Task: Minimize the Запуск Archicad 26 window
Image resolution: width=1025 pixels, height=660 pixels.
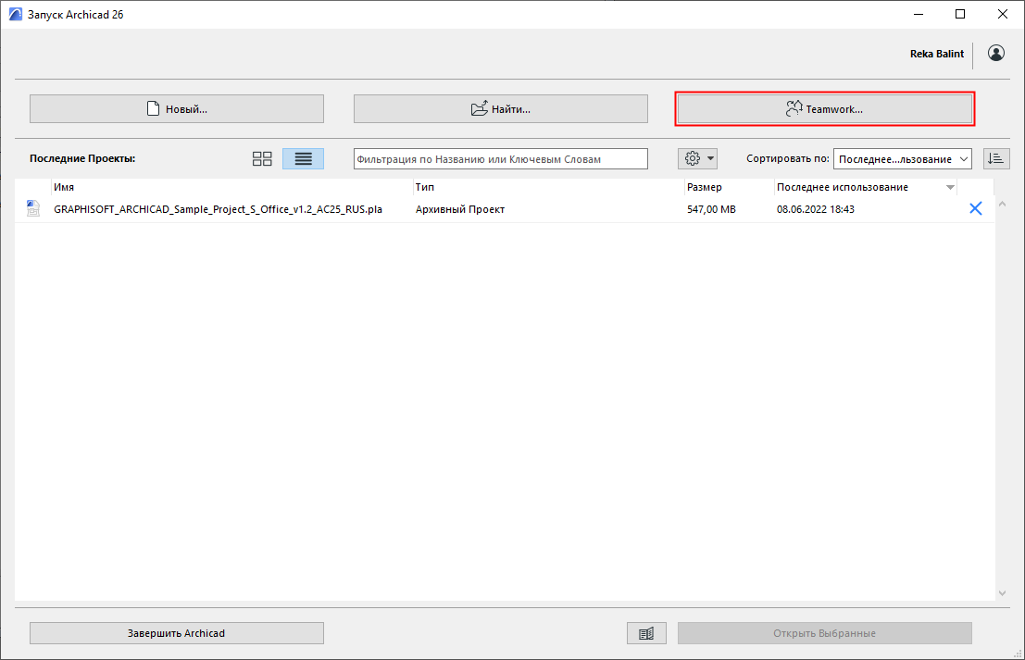Action: coord(919,15)
